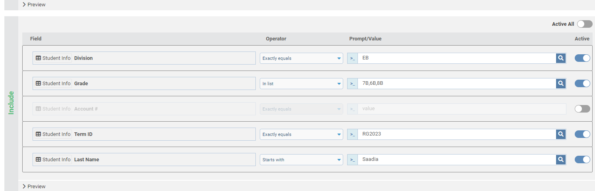This screenshot has height=191, width=595.
Task: Click the table icon in the Division field
Action: click(39, 58)
